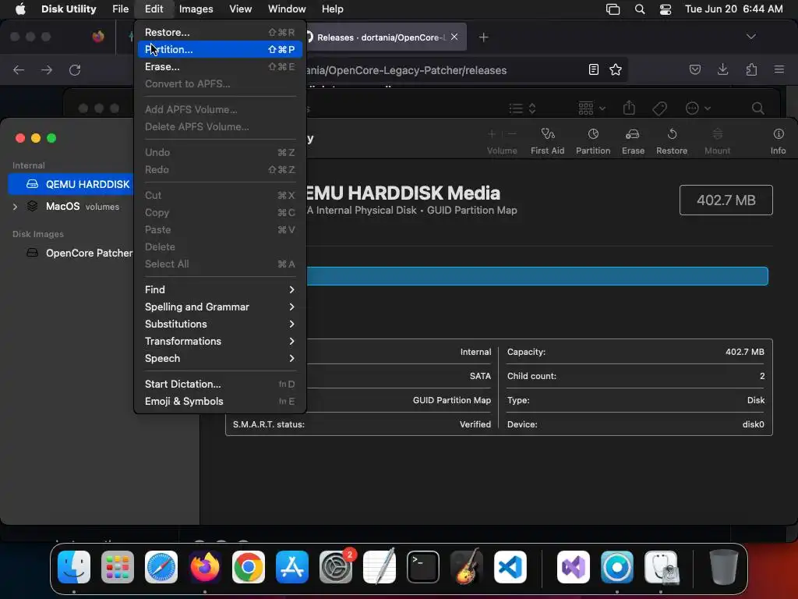Image resolution: width=798 pixels, height=599 pixels.
Task: Open the Transformations submenu
Action: point(220,342)
